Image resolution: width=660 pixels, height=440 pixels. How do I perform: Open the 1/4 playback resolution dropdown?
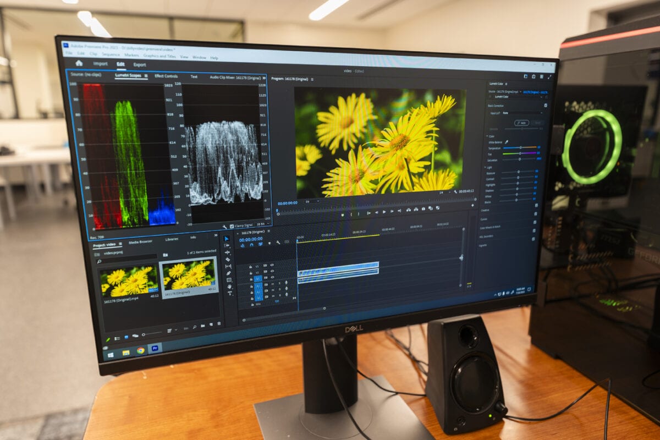click(x=444, y=193)
